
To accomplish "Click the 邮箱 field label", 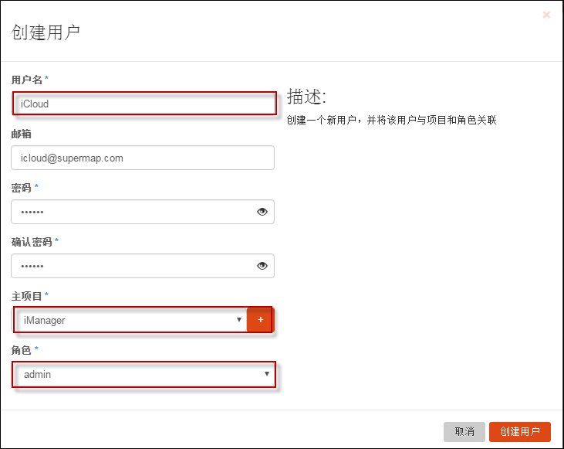I will point(22,134).
